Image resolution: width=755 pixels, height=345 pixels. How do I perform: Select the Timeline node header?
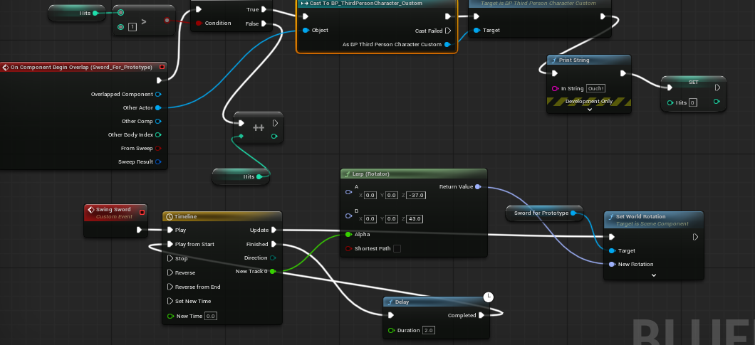pos(222,216)
